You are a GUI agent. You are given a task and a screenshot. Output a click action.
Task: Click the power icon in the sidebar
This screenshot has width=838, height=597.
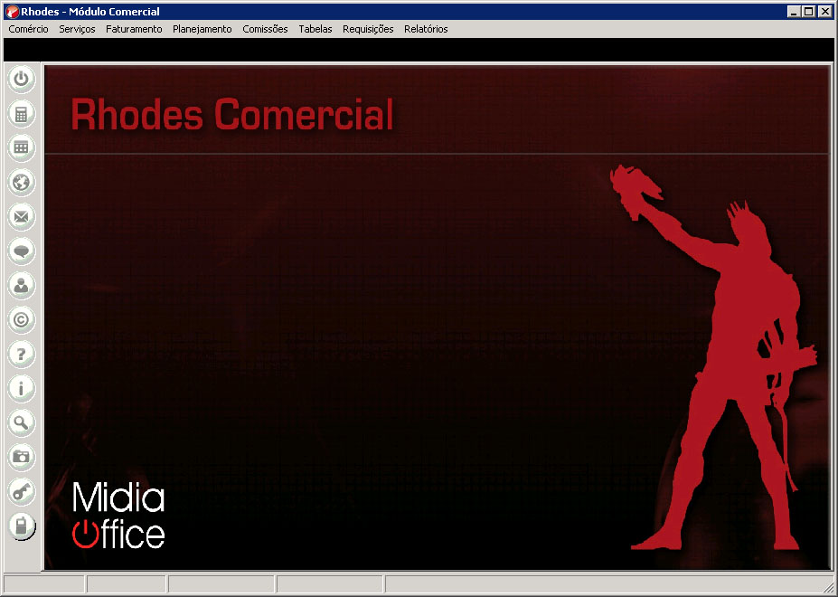click(22, 80)
